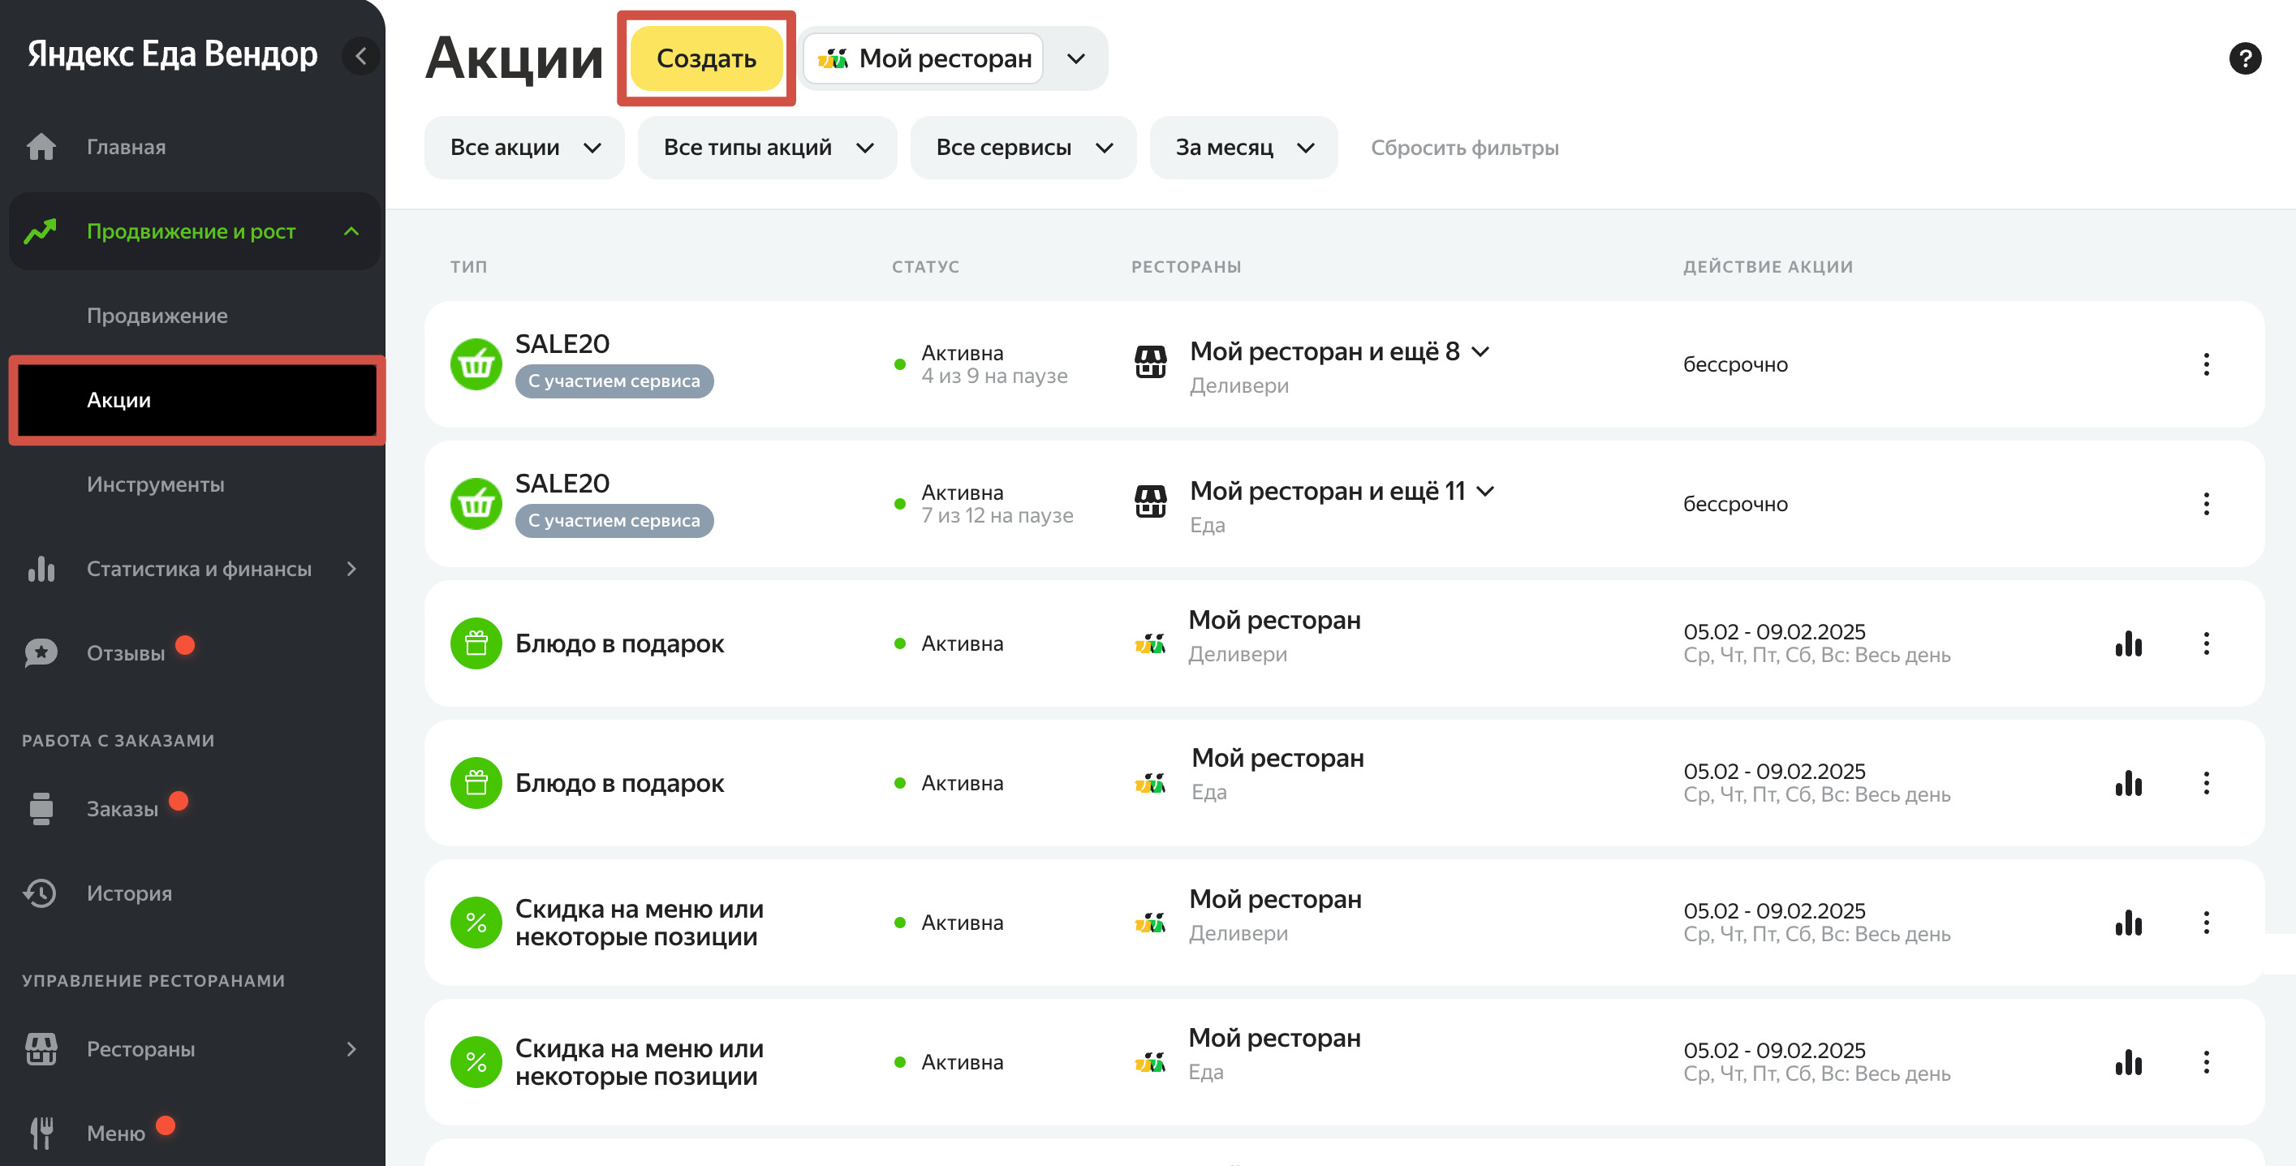Open the Все акции filter dropdown
The width and height of the screenshot is (2296, 1166).
[x=524, y=148]
